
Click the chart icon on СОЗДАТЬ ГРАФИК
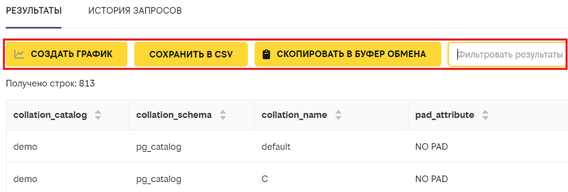pyautogui.click(x=19, y=54)
